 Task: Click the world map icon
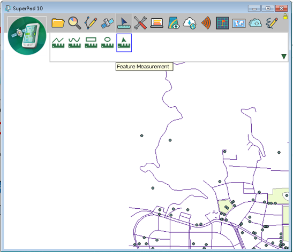click(239, 23)
